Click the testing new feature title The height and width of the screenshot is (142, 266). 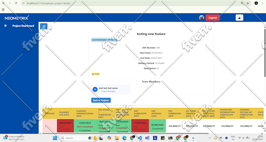[x=151, y=34]
